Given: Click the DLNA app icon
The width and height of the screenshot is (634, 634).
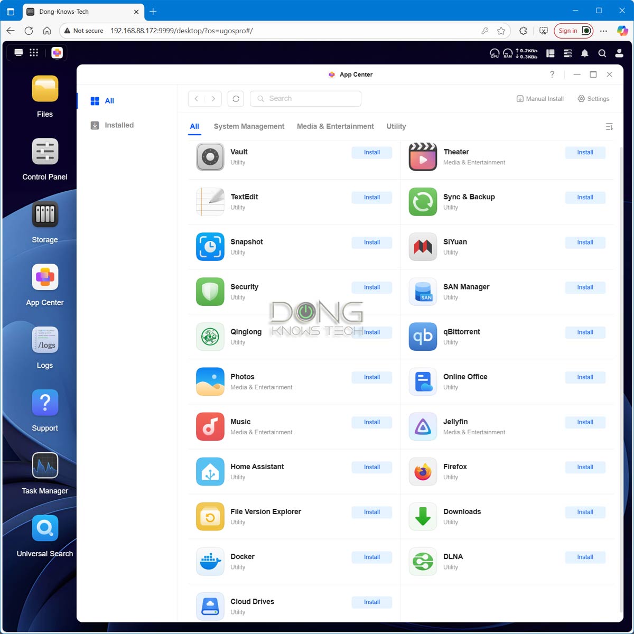Looking at the screenshot, I should 423,561.
